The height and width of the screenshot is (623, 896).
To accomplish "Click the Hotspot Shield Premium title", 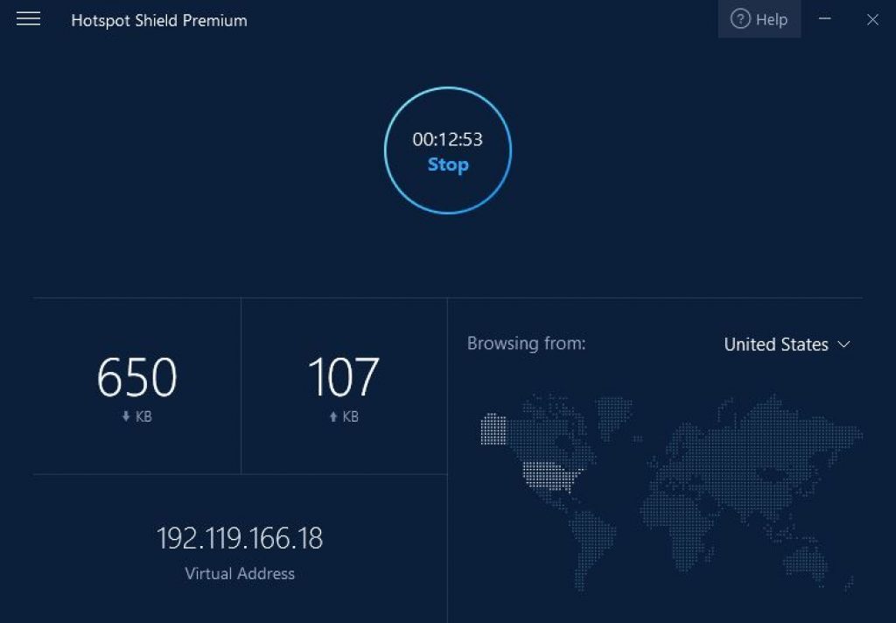I will [159, 20].
